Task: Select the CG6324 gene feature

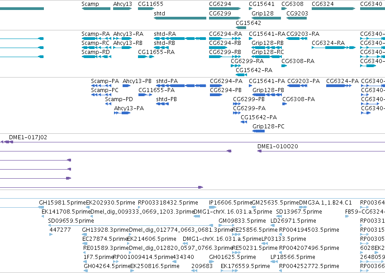Action: [333, 9]
